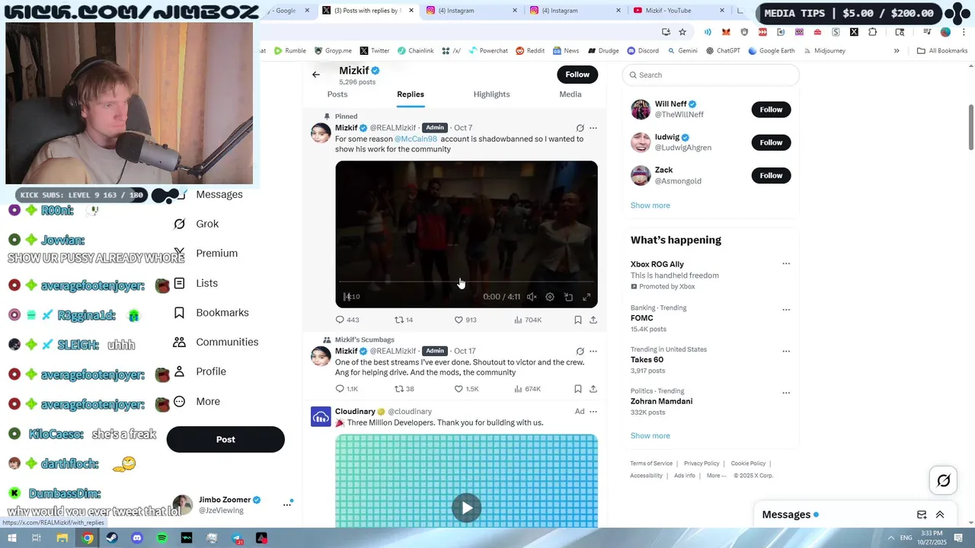The height and width of the screenshot is (548, 975).
Task: Like the Oct 17 post with 1.5K likes
Action: click(459, 389)
